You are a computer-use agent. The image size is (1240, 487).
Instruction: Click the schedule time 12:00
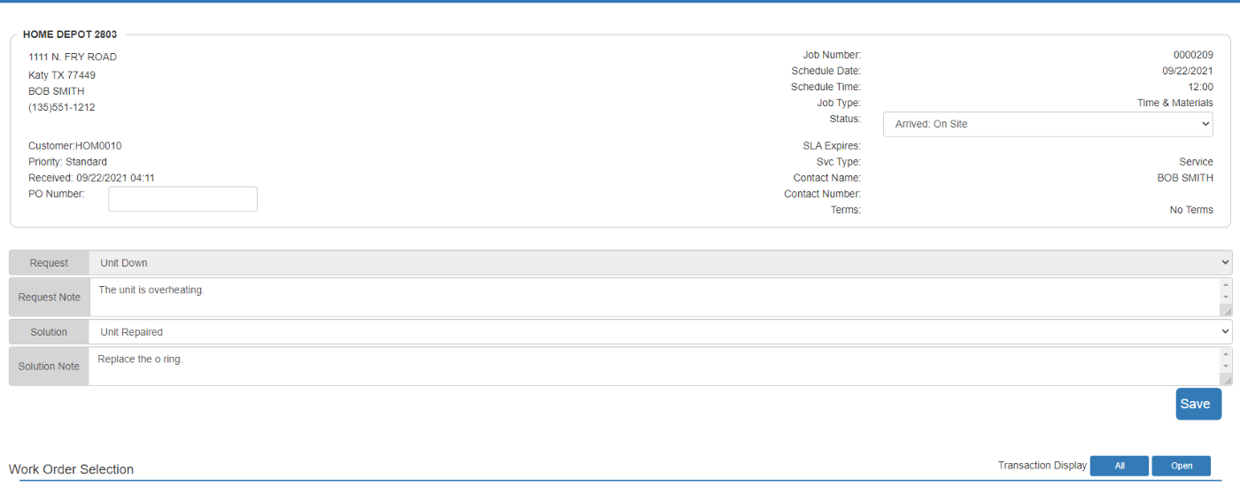coord(1200,87)
